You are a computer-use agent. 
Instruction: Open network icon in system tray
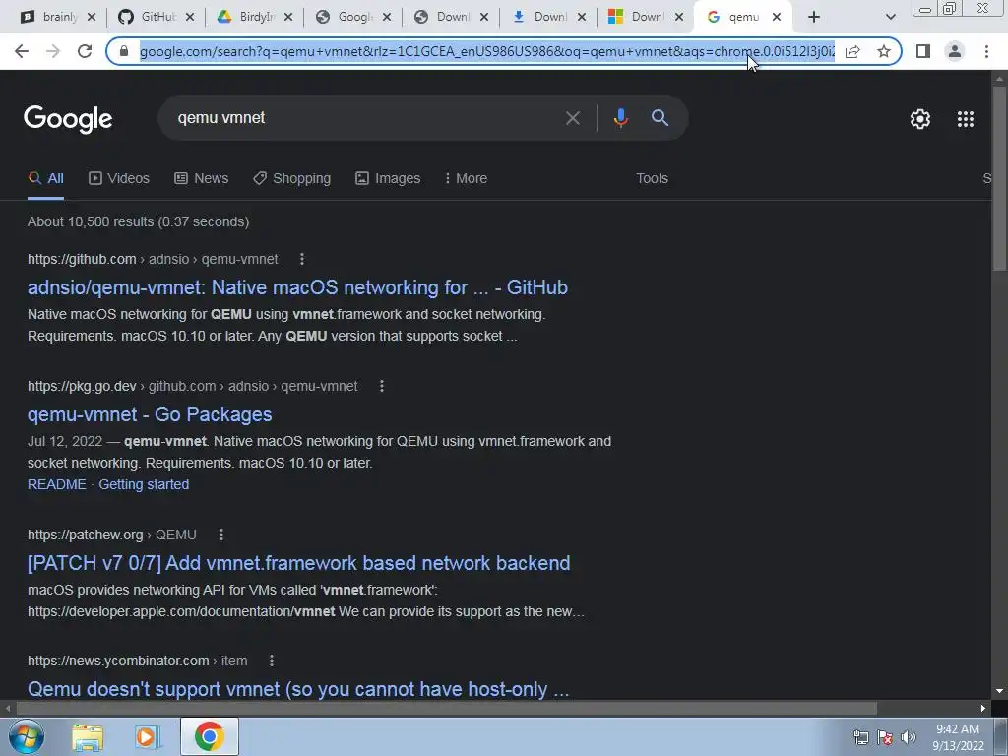pos(860,737)
